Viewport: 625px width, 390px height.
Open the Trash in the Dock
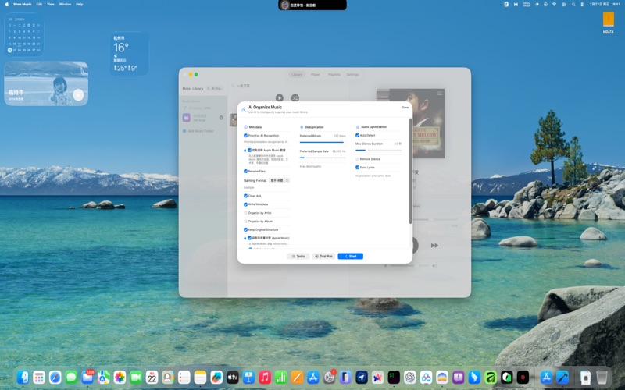(x=602, y=378)
